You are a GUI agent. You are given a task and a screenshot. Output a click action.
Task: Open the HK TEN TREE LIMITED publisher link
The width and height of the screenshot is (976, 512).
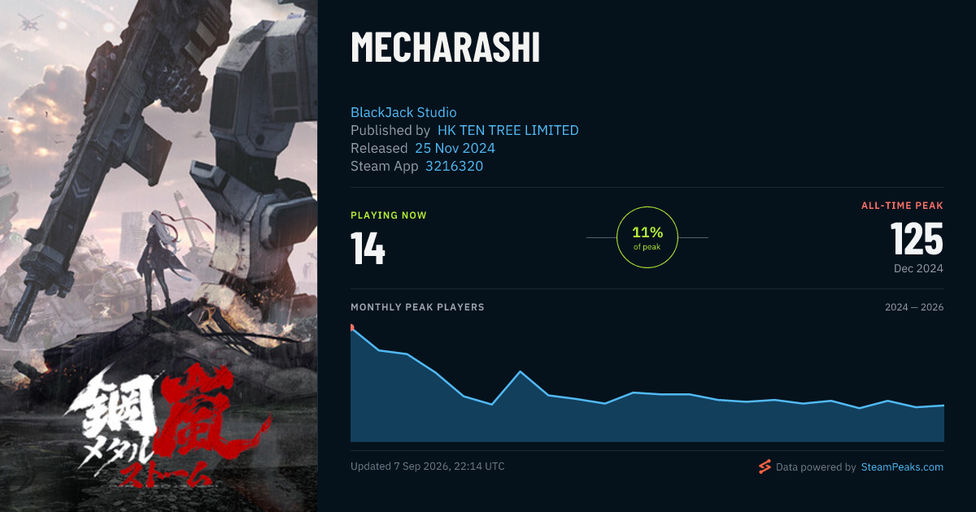pyautogui.click(x=508, y=130)
